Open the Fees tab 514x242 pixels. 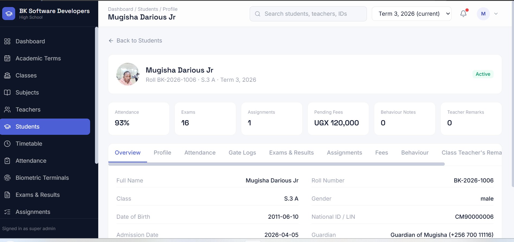(382, 153)
